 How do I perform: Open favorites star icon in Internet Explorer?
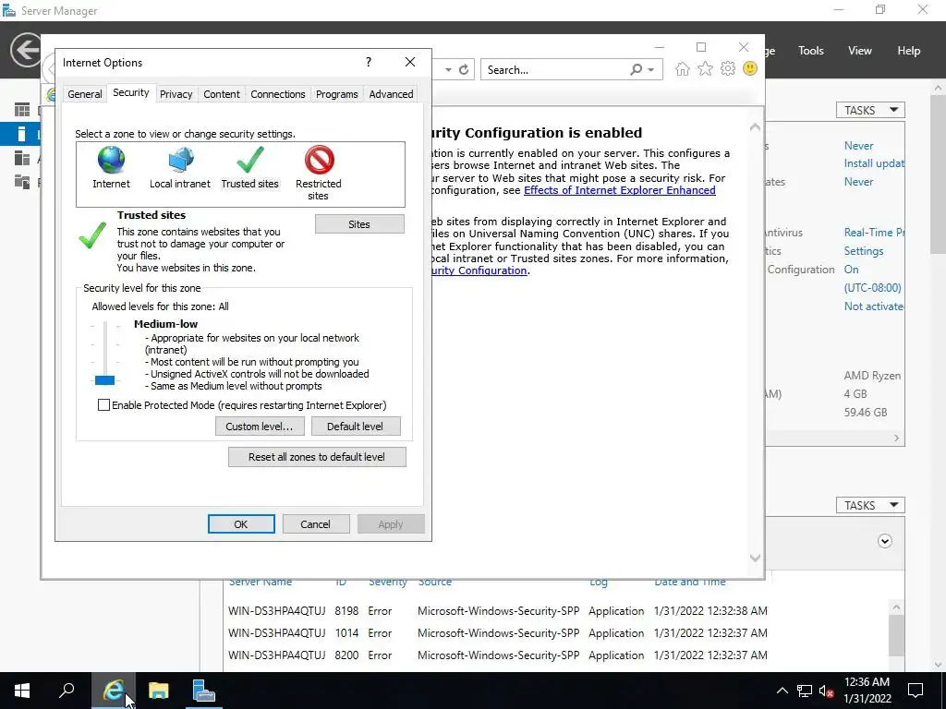pyautogui.click(x=705, y=69)
